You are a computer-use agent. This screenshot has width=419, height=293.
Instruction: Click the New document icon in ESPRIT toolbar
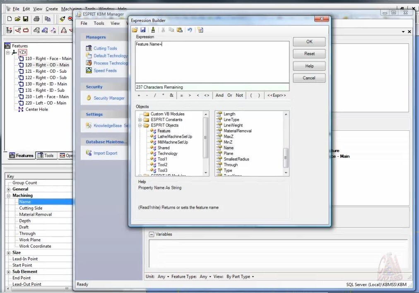coord(10,19)
